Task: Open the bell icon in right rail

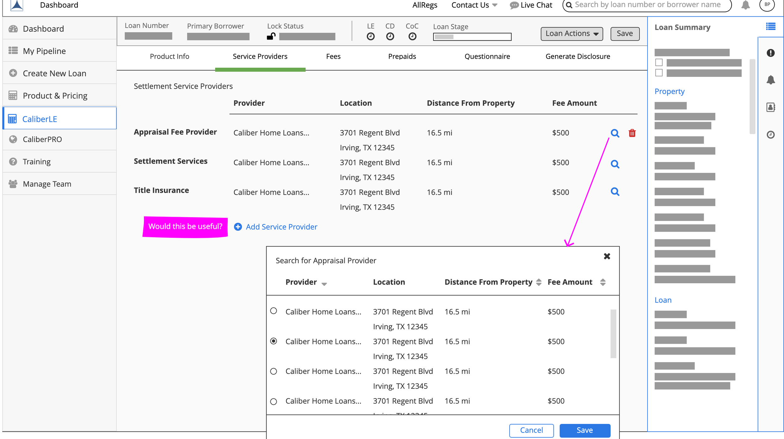Action: (x=771, y=80)
